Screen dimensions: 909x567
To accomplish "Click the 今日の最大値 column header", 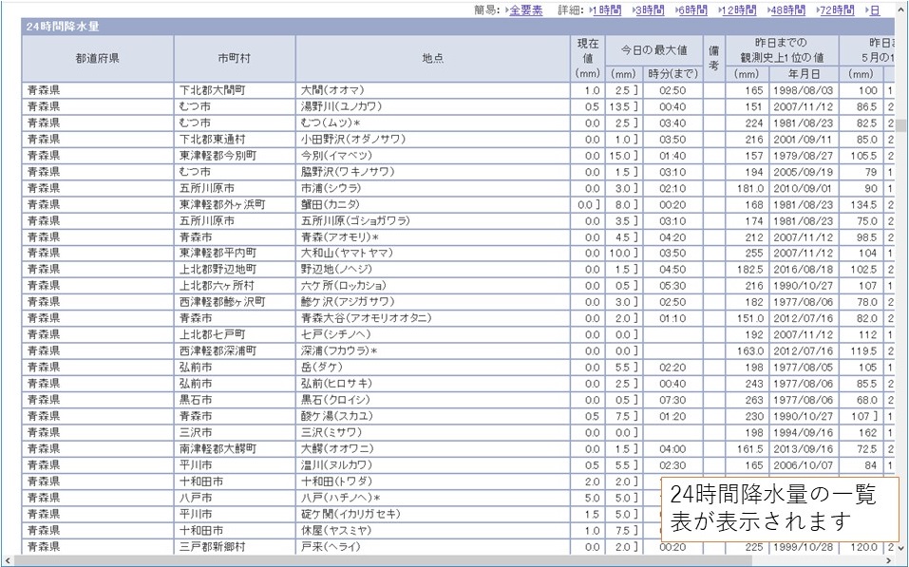I will pos(653,50).
